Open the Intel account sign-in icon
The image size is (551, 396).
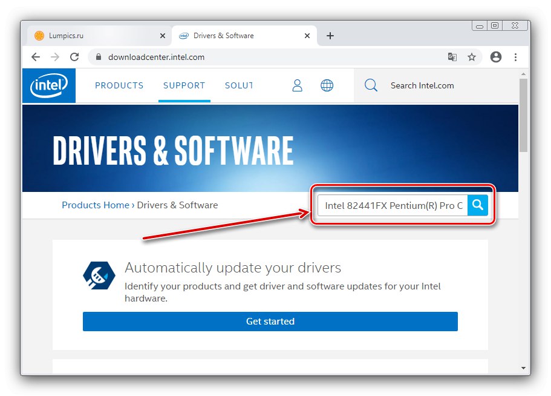pyautogui.click(x=298, y=85)
